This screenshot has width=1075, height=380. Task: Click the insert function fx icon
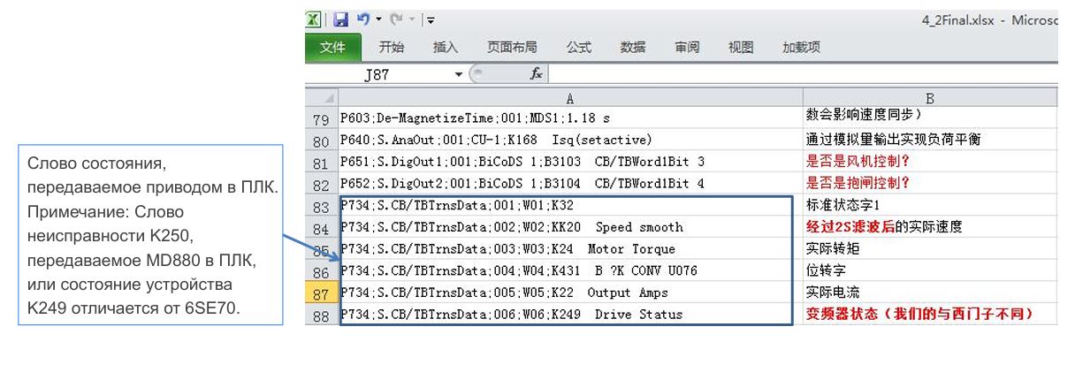(x=536, y=75)
